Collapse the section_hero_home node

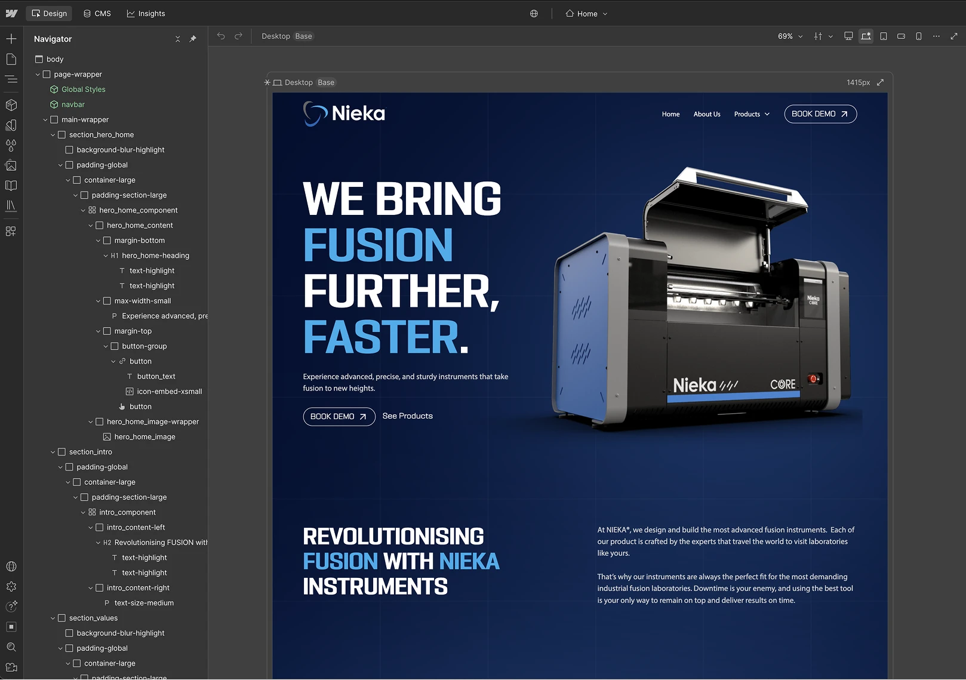pyautogui.click(x=53, y=135)
